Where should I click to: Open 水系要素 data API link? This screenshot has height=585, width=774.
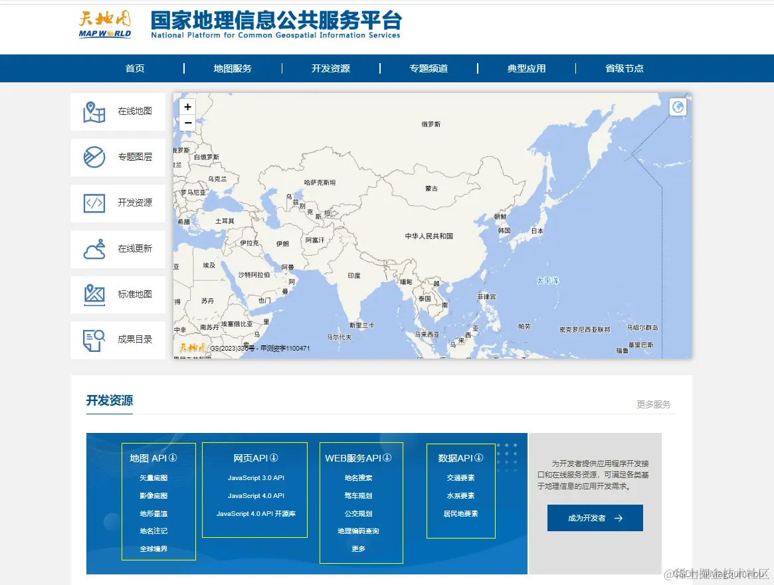tap(460, 496)
